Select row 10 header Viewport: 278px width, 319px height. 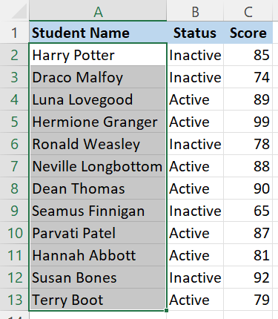(x=14, y=233)
